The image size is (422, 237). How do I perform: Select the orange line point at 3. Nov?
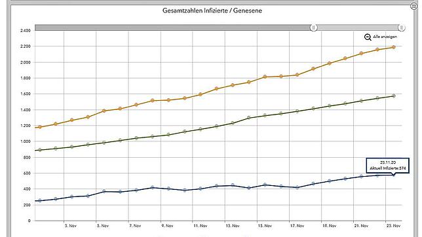72,120
